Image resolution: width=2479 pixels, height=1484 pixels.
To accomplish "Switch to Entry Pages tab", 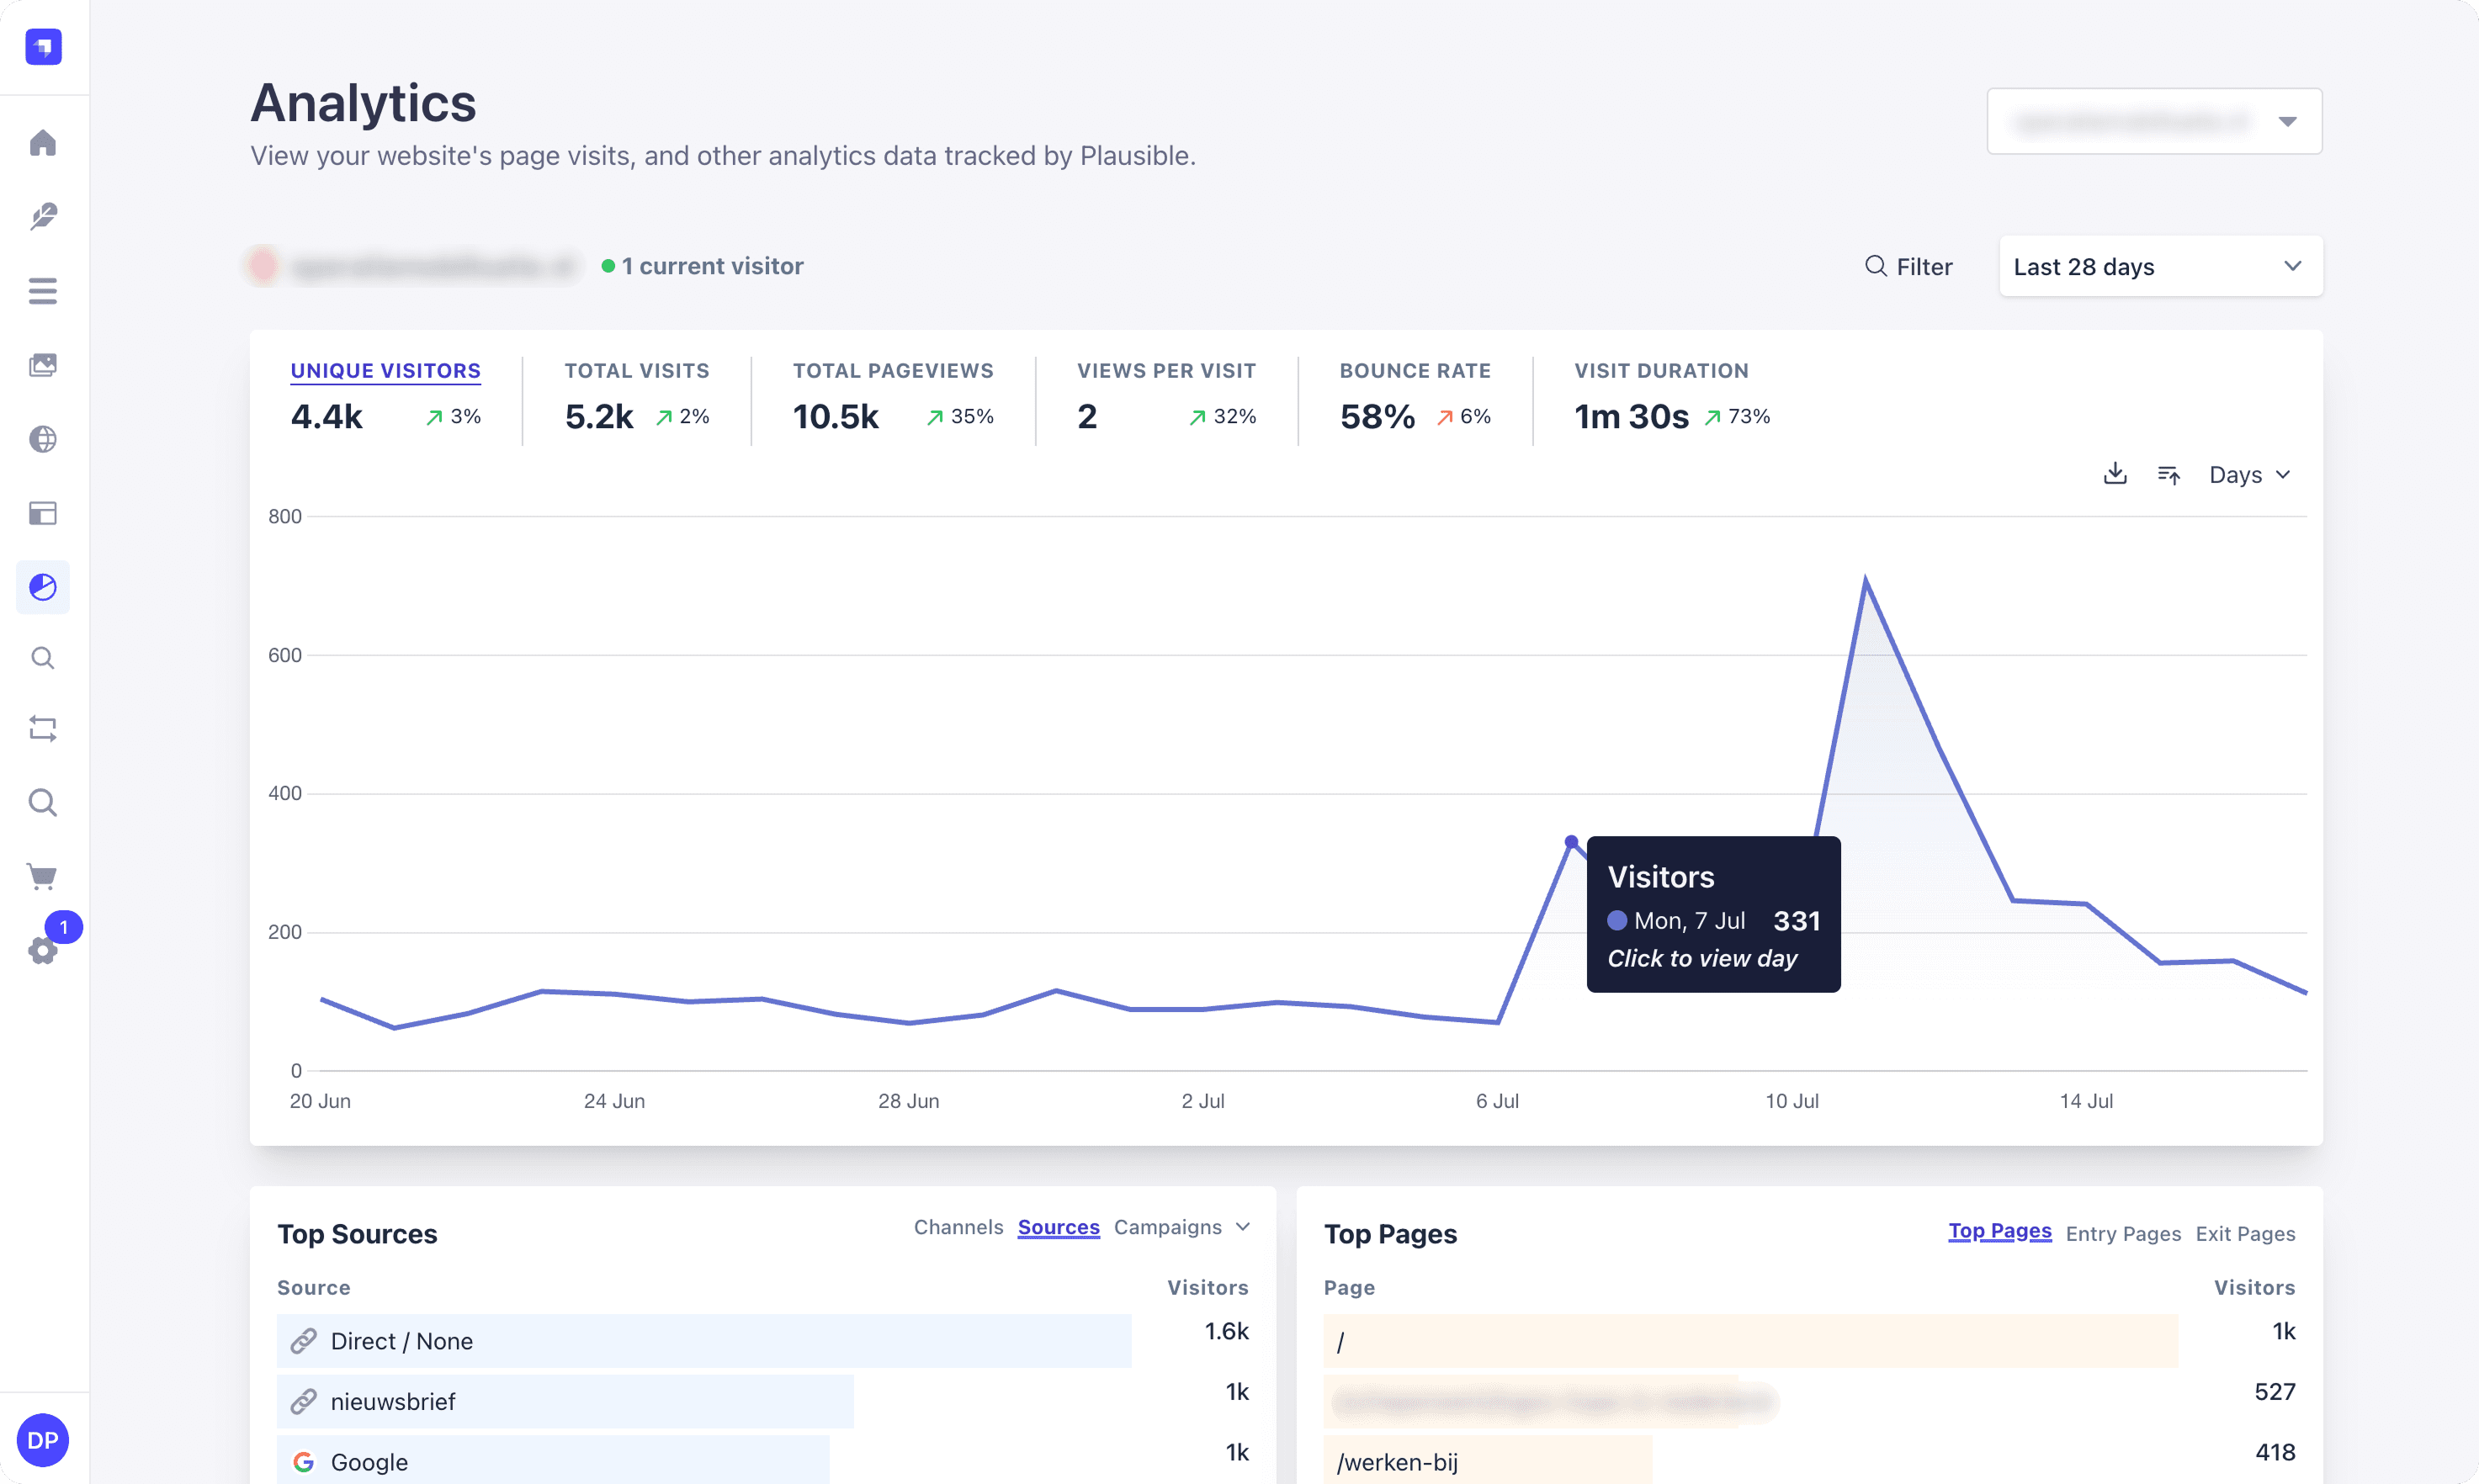I will 2122,1233.
